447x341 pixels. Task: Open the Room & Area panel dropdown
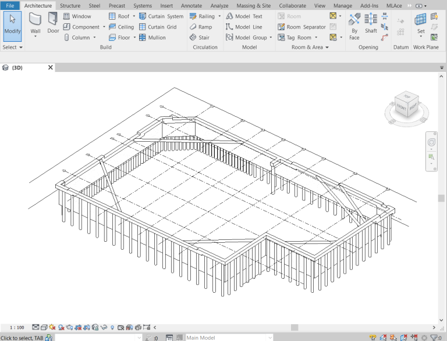[x=310, y=47]
